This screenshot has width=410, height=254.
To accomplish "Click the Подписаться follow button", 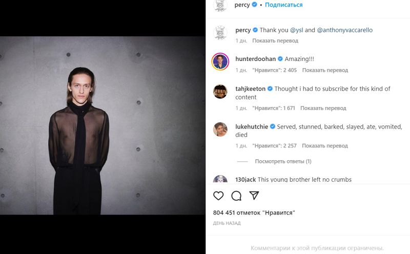I will click(284, 5).
